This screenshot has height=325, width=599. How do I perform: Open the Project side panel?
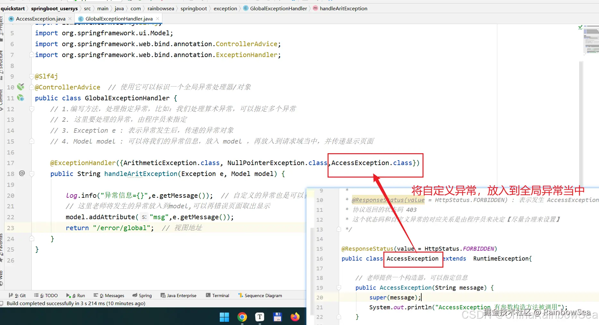click(2, 29)
